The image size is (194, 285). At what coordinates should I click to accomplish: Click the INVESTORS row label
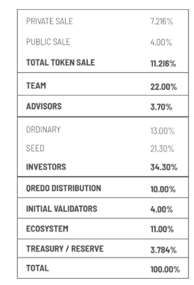(46, 167)
